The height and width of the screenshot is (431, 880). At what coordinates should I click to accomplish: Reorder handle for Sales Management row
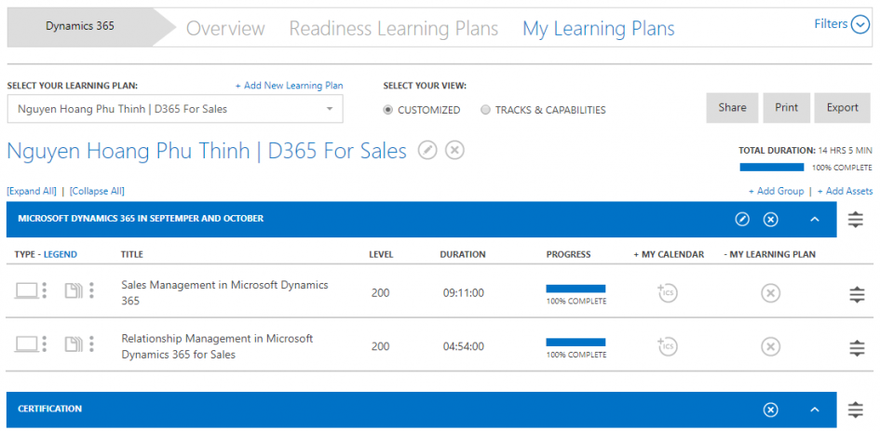pos(857,295)
